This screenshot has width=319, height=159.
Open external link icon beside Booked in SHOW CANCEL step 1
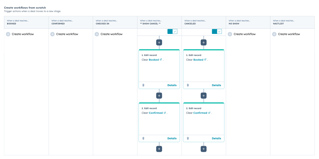click(x=160, y=59)
